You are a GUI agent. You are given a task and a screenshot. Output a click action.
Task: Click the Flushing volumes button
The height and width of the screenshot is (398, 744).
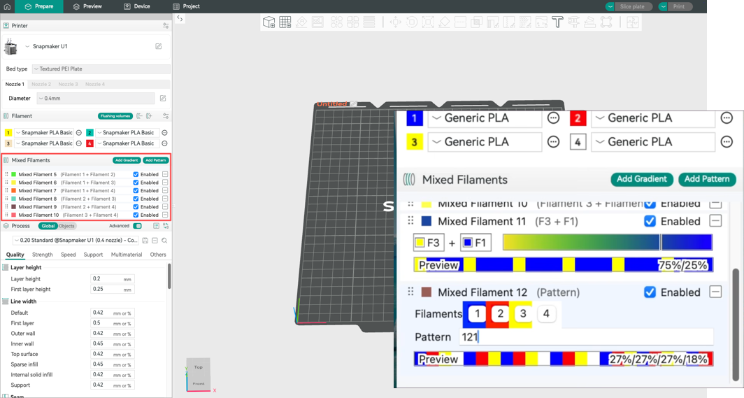(x=115, y=115)
